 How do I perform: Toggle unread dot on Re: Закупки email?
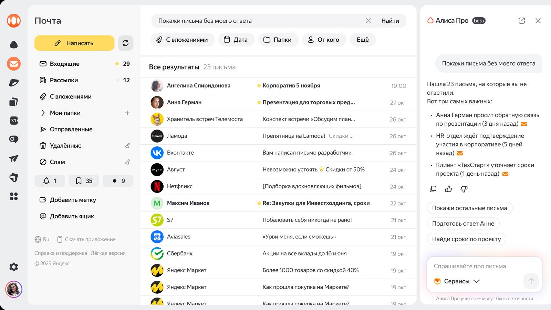[259, 203]
